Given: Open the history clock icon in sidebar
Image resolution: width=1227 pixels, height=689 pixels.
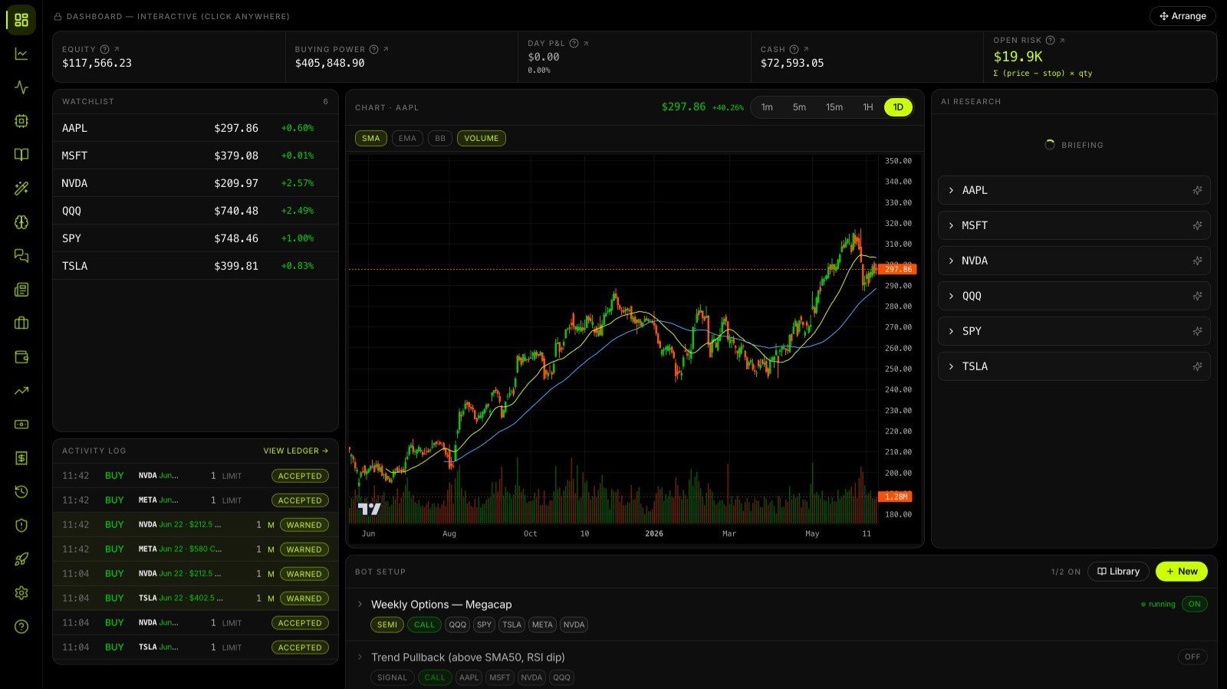Looking at the screenshot, I should [21, 492].
